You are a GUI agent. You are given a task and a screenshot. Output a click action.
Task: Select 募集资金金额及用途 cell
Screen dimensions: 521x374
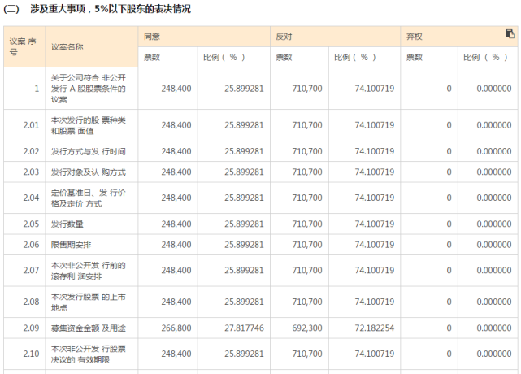[x=92, y=328]
